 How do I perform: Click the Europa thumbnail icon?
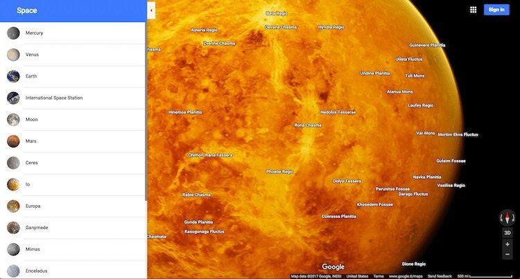pos(13,206)
